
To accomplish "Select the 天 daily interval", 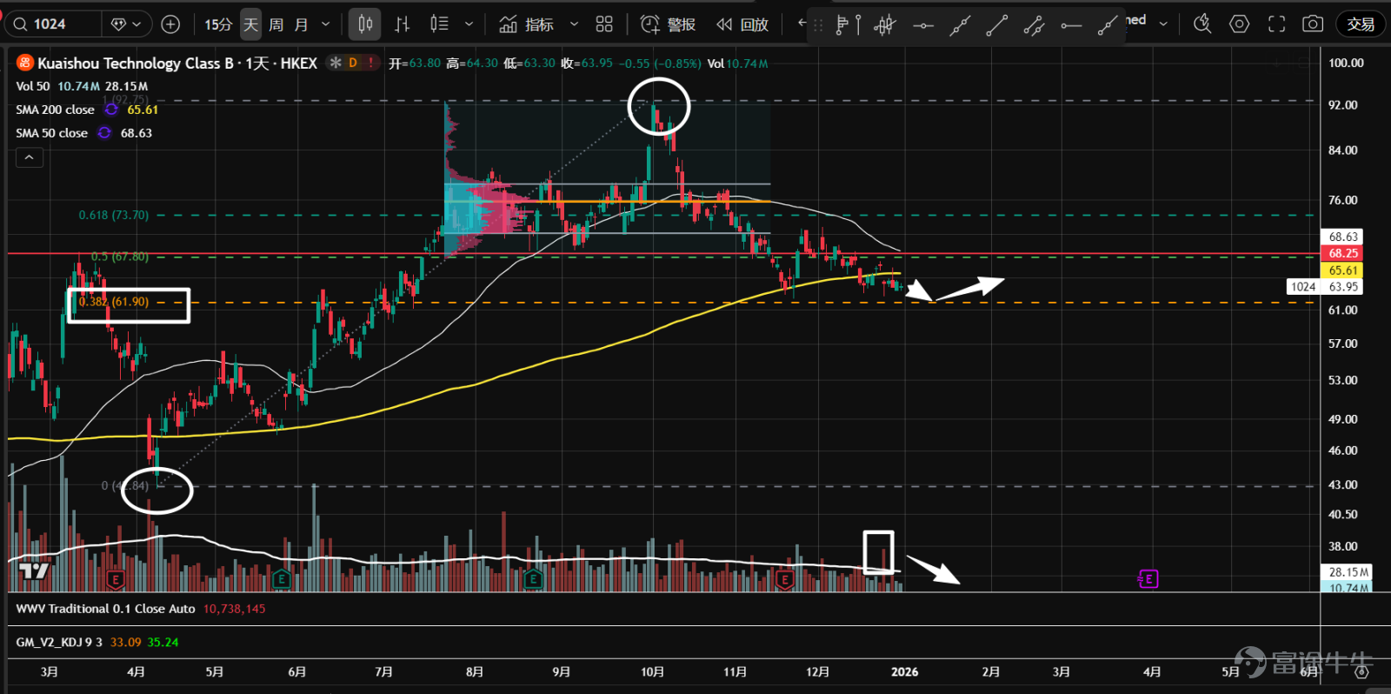I will coord(250,24).
